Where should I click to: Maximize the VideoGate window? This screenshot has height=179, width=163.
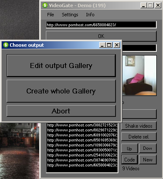click(x=150, y=5)
